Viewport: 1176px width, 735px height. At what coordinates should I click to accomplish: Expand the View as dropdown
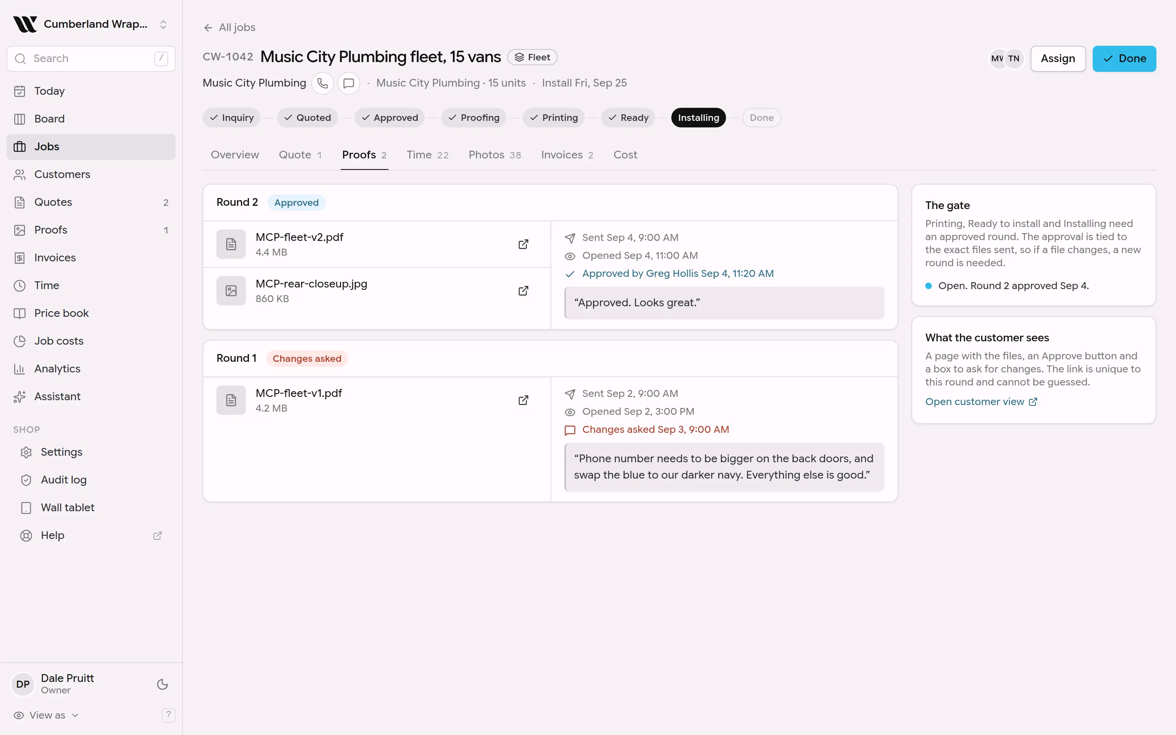[46, 715]
